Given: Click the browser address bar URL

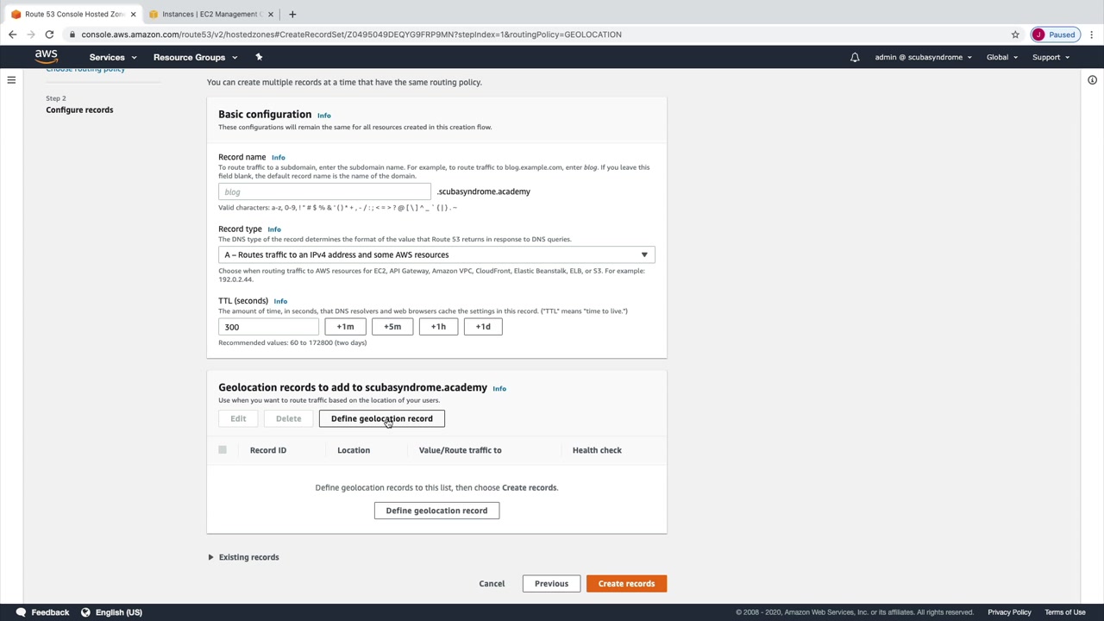Looking at the screenshot, I should (x=351, y=34).
